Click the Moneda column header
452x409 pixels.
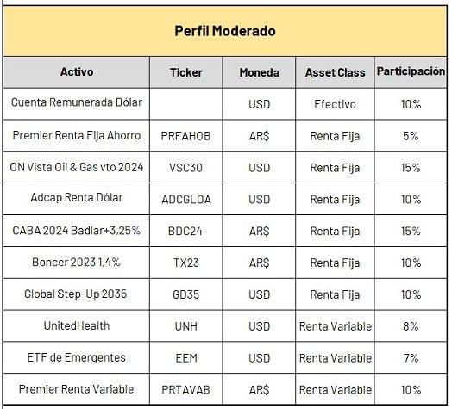click(x=259, y=72)
